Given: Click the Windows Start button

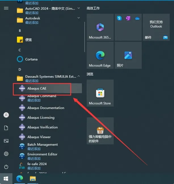Looking at the screenshot, I should [x=6, y=179].
